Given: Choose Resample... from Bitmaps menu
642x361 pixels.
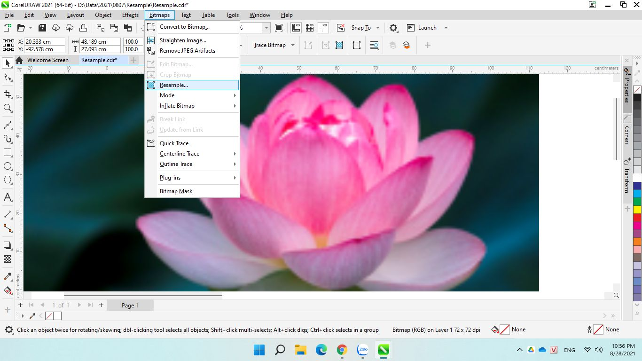Looking at the screenshot, I should pyautogui.click(x=174, y=85).
